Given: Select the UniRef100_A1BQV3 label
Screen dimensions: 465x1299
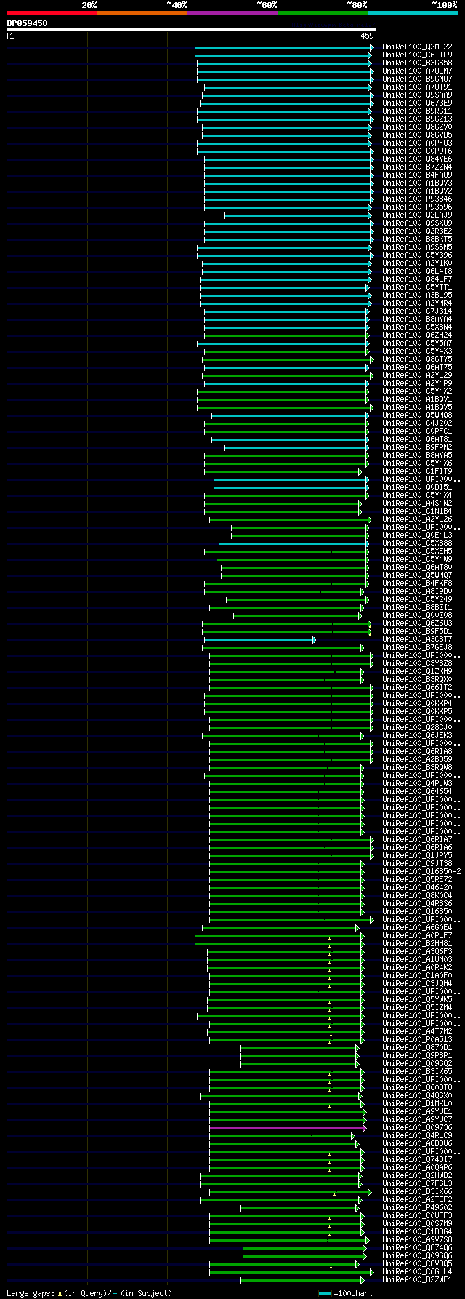Looking at the screenshot, I should pos(418,183).
